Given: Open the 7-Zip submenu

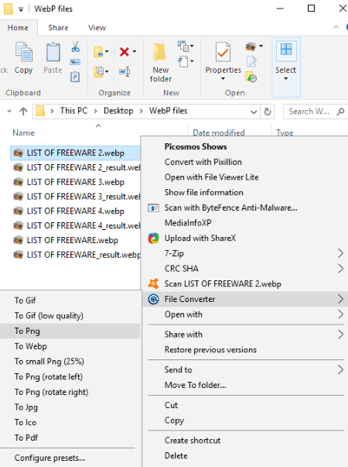Looking at the screenshot, I should point(245,253).
